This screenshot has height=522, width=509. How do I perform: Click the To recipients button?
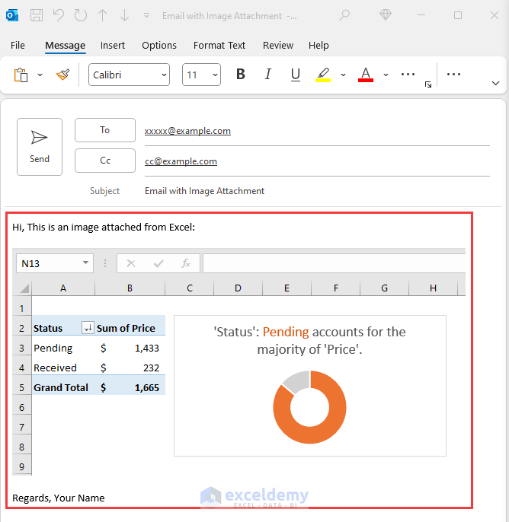[x=105, y=130]
